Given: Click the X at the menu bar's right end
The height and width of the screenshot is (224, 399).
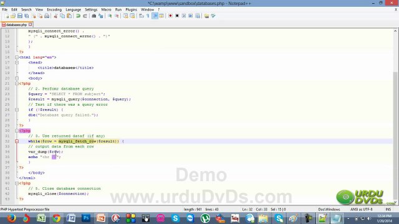Looking at the screenshot, I should (x=396, y=9).
